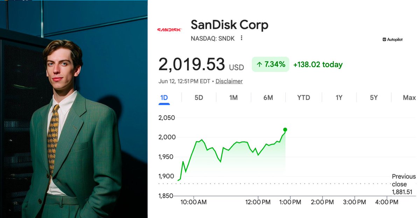Viewport: 420px width, 218px height.
Task: Select the 6M chart range tab
Action: pyautogui.click(x=268, y=98)
